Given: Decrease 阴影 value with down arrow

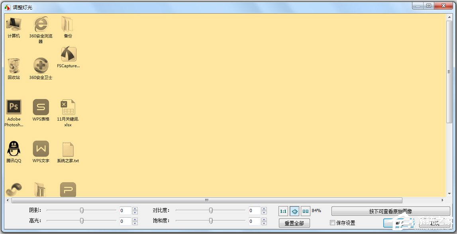Looking at the screenshot, I should pyautogui.click(x=135, y=212).
